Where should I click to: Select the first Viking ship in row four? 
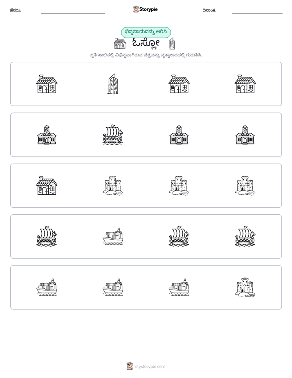click(47, 236)
